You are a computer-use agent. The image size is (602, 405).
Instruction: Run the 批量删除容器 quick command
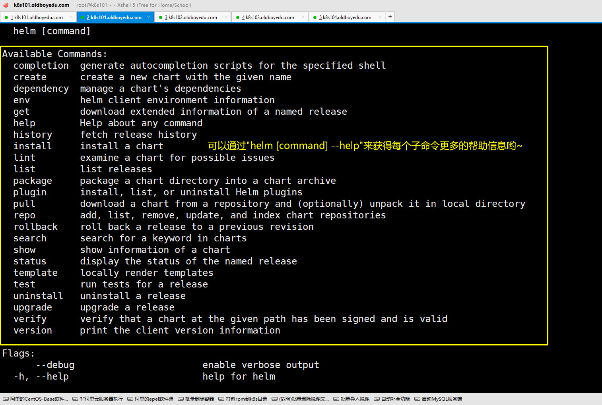point(196,399)
